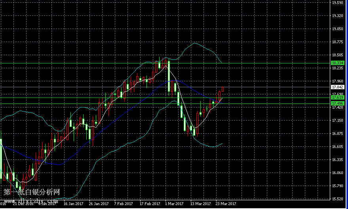Image resolution: width=348 pixels, height=209 pixels.
Task: Click the 26 Jan 2017 date label
Action: click(x=99, y=204)
